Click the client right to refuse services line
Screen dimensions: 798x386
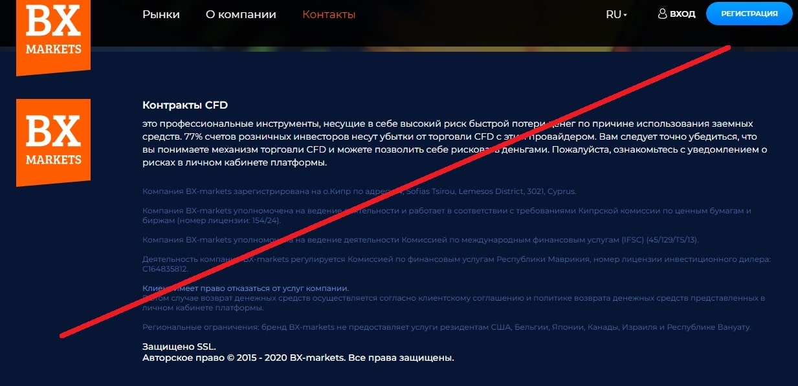(x=245, y=288)
